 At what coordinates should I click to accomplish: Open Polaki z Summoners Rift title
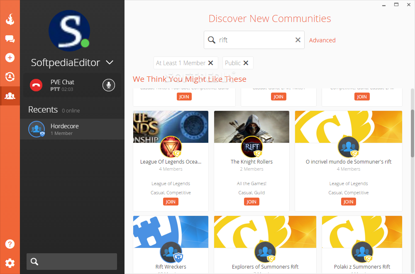[362, 267]
